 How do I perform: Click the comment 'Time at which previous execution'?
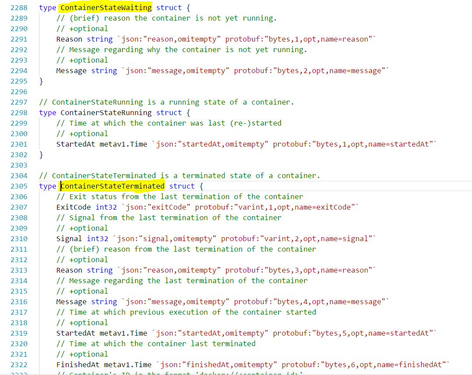coord(186,312)
